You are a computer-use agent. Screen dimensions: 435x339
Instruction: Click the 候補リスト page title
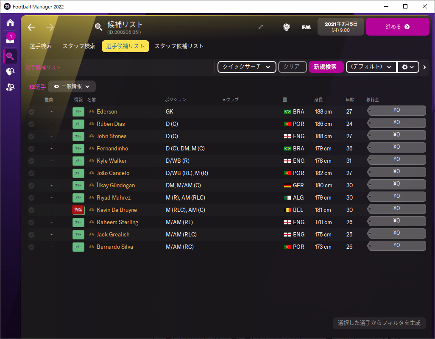[x=125, y=25]
